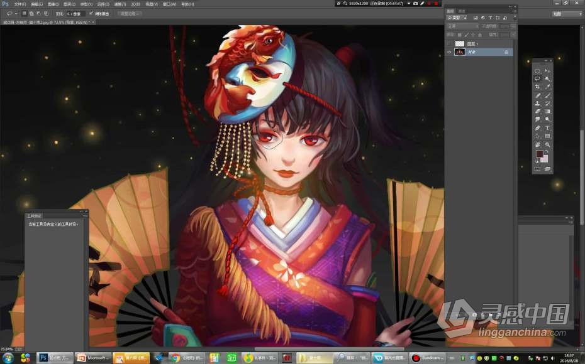Viewport: 585px width, 364px height.
Task: Open the Edit menu
Action: [x=36, y=4]
